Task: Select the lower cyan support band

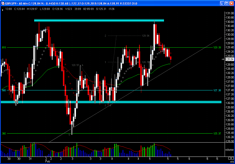Action: [111, 102]
